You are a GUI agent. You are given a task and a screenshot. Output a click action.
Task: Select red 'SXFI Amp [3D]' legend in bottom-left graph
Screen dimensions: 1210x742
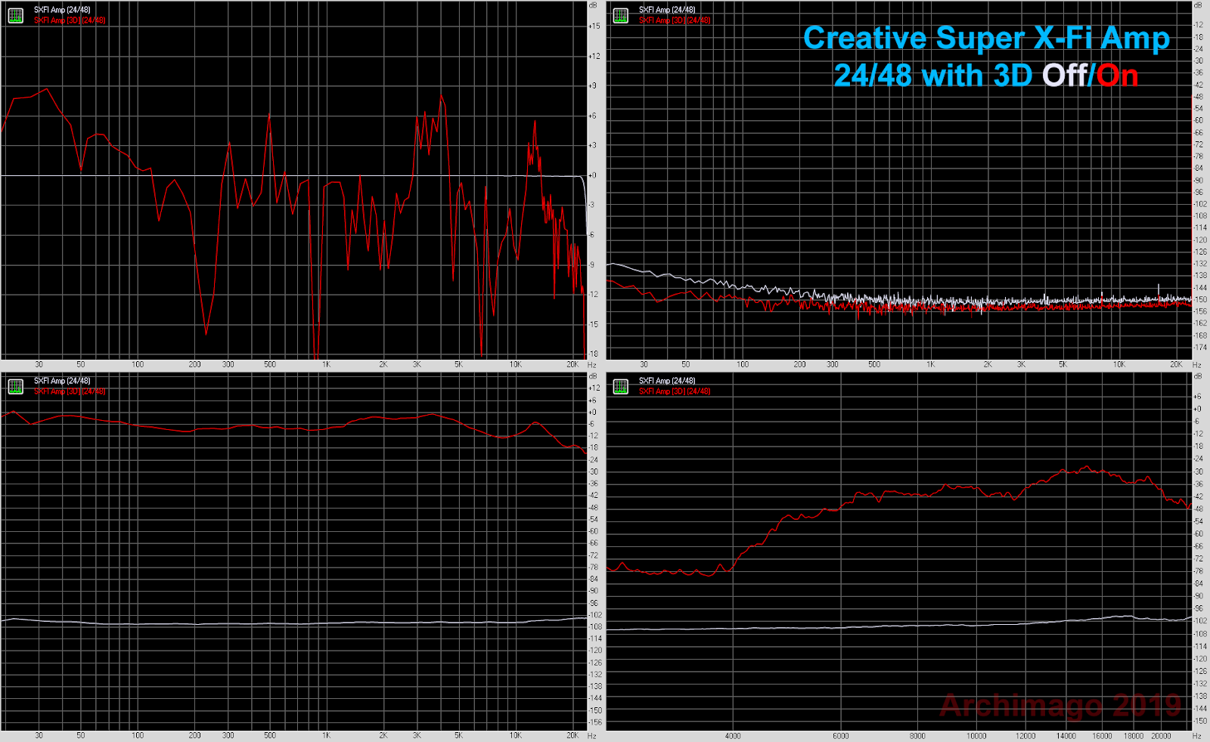[70, 391]
